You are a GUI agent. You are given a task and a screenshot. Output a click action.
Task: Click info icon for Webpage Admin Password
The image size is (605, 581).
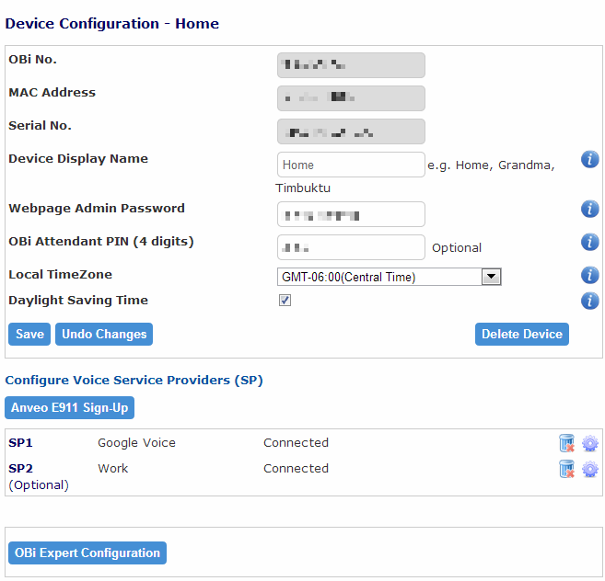click(x=590, y=209)
